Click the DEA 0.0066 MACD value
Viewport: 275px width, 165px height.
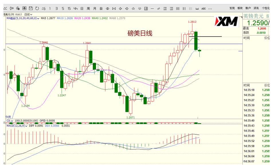click(x=52, y=126)
